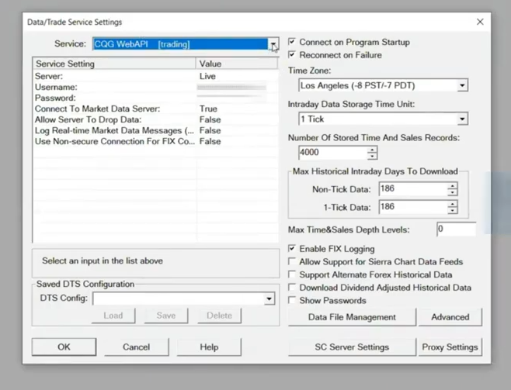Open Intraday Data Storage Time Unit dropdown
Image resolution: width=511 pixels, height=390 pixels.
[x=462, y=119]
